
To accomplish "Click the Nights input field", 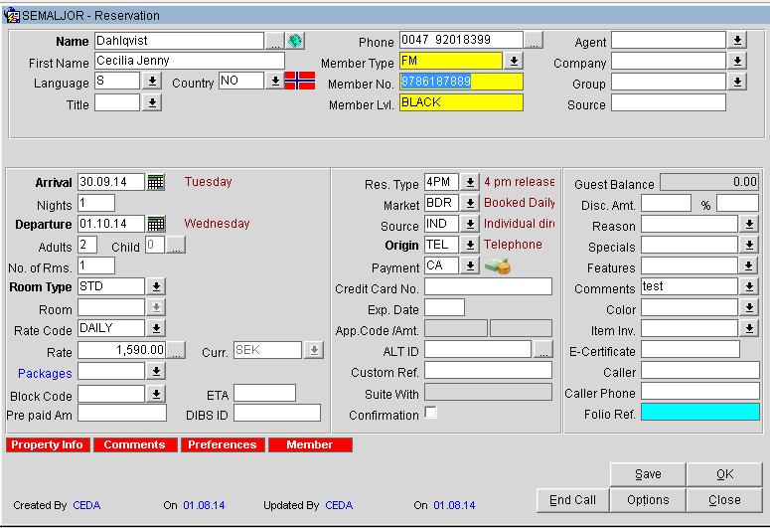I will pos(96,203).
